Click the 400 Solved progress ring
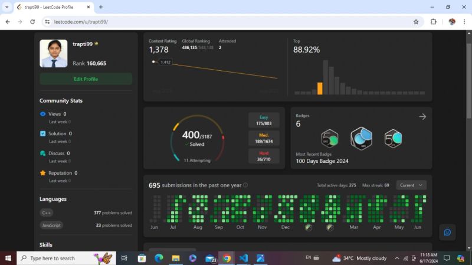Viewport: 472px width, 265px height. 197,139
